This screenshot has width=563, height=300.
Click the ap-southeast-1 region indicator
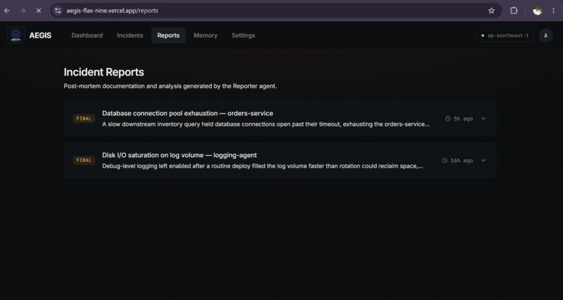click(505, 36)
